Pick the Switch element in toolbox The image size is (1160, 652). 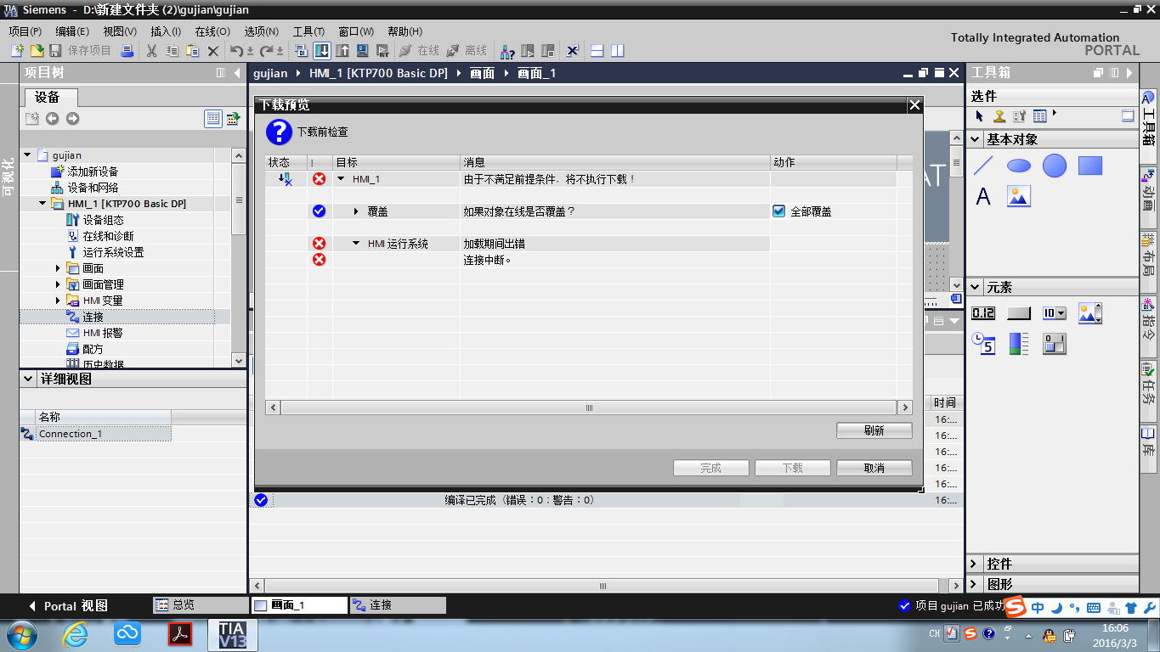(x=1055, y=344)
